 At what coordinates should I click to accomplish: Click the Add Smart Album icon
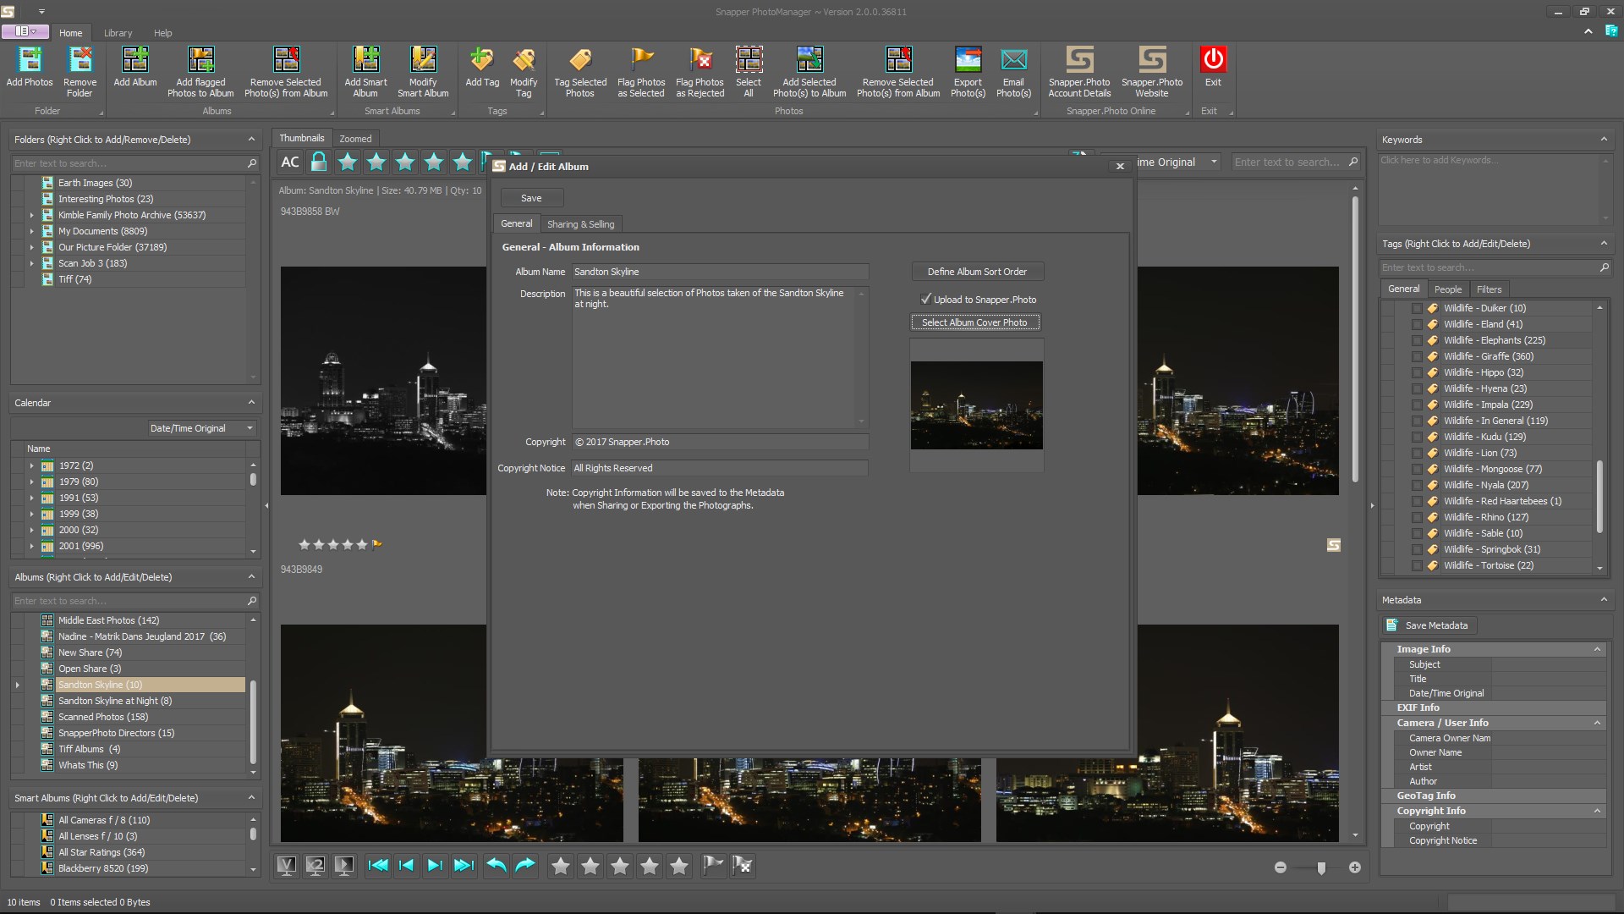click(365, 60)
